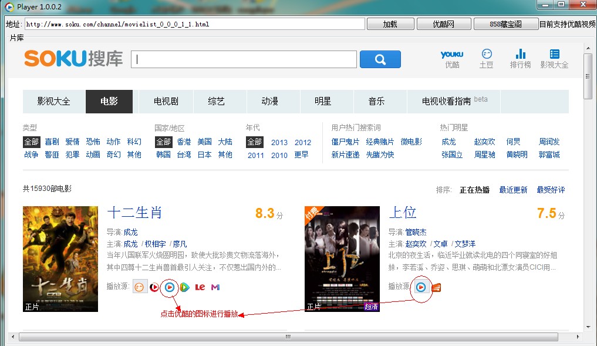Viewport: 597px width, 346px height.
Task: Open the Tudou 土豆 icon in header
Action: 486,59
